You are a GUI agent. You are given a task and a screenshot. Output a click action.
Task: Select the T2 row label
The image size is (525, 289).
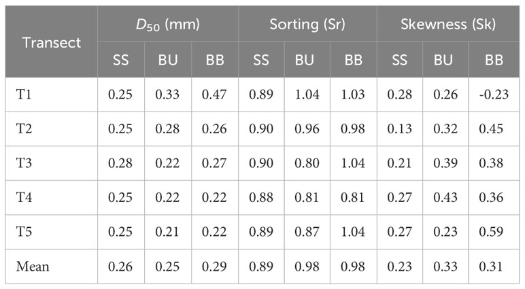(24, 129)
